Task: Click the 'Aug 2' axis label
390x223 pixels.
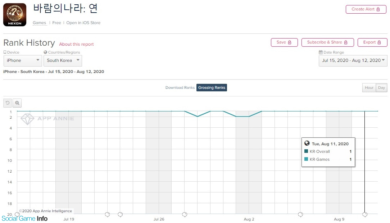Action: (x=249, y=219)
